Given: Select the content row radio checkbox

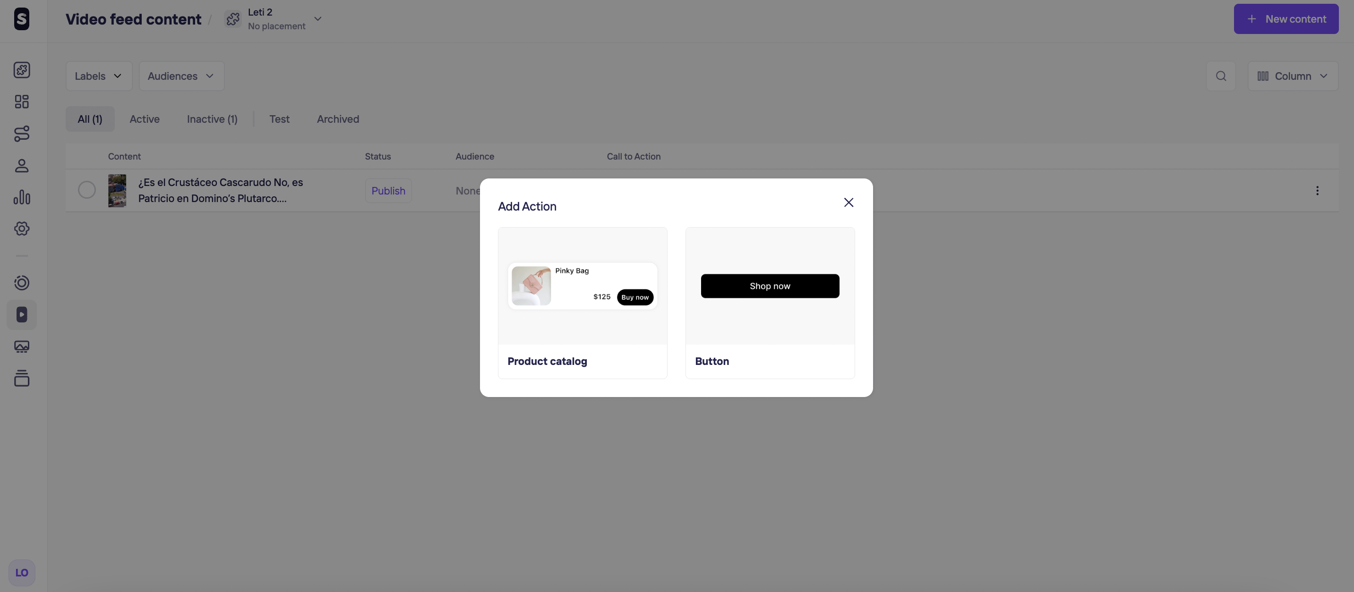Looking at the screenshot, I should pos(87,190).
